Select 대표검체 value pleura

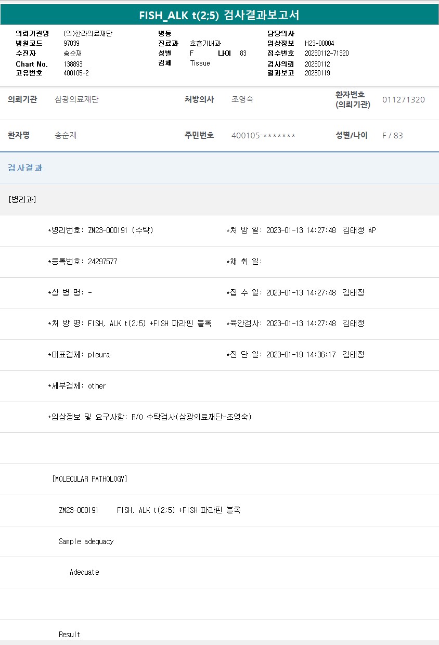pyautogui.click(x=98, y=355)
